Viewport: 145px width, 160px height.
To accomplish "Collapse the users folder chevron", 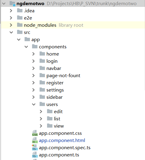I will pyautogui.click(x=34, y=104).
